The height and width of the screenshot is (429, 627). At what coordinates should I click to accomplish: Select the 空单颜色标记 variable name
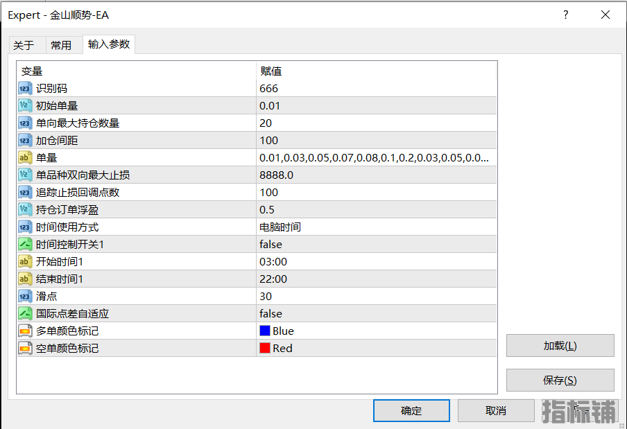point(67,348)
